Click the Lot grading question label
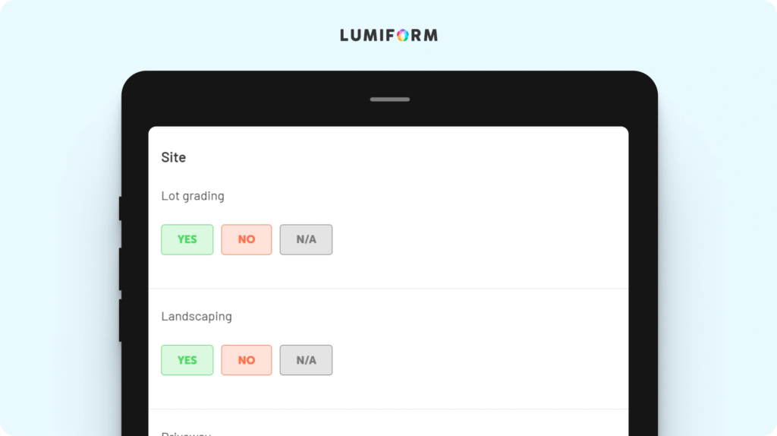Image resolution: width=777 pixels, height=436 pixels. (x=193, y=196)
